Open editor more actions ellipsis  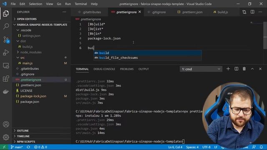click(260, 12)
